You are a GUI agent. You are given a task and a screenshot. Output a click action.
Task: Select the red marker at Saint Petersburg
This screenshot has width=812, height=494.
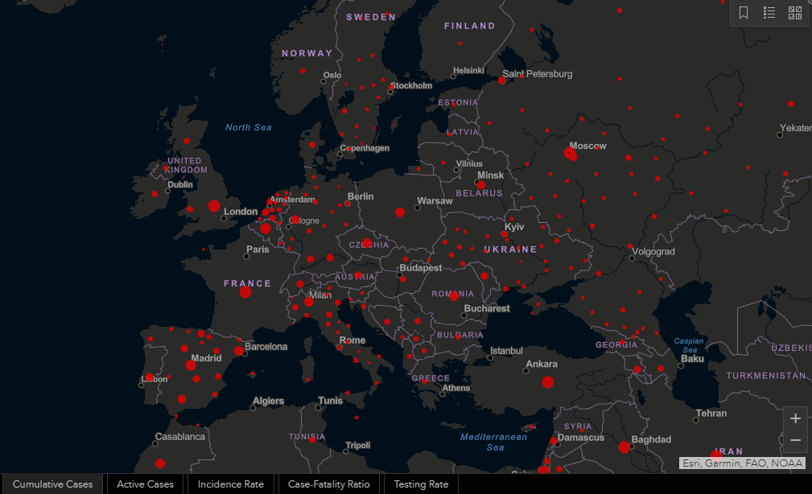tap(501, 80)
